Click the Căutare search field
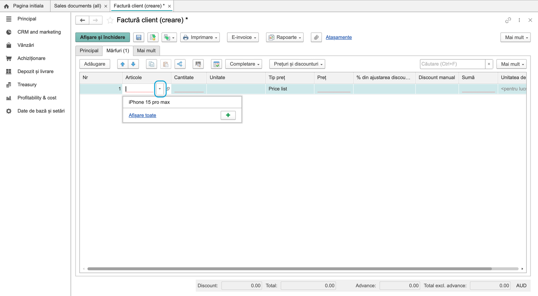538x296 pixels. (x=453, y=64)
